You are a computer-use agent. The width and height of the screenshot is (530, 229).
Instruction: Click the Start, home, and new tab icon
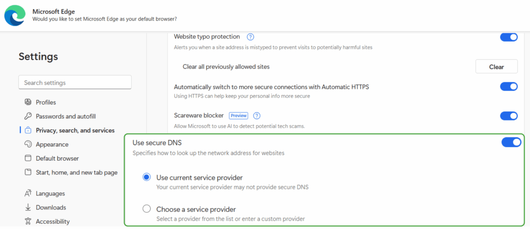(x=28, y=172)
